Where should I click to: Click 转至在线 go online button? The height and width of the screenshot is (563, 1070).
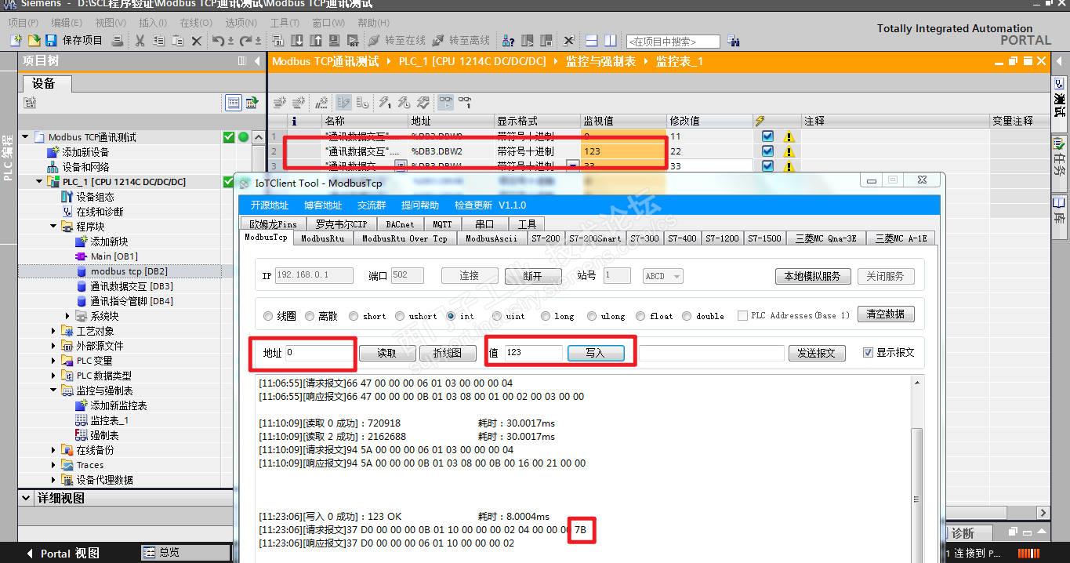click(397, 41)
